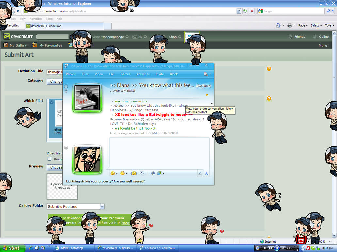Open the messages envelope icon showing 35
The width and height of the screenshot is (337, 252).
coord(135,37)
